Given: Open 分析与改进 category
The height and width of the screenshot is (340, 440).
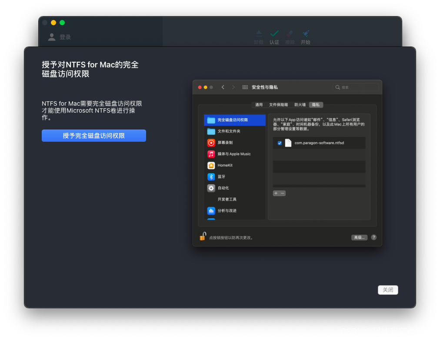Looking at the screenshot, I should point(235,211).
